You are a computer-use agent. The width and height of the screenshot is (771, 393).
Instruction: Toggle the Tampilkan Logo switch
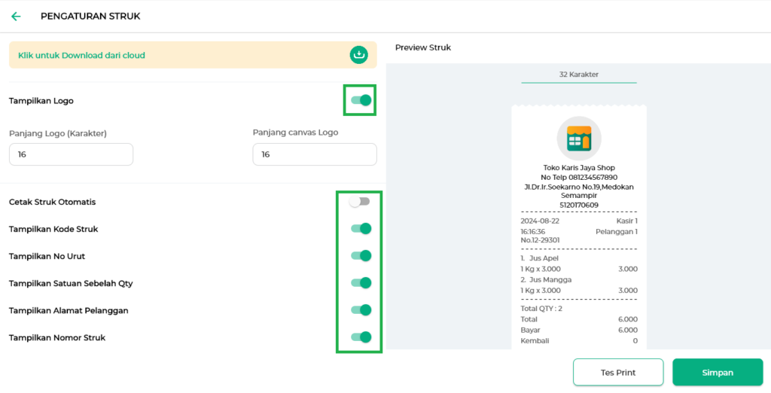coord(361,100)
